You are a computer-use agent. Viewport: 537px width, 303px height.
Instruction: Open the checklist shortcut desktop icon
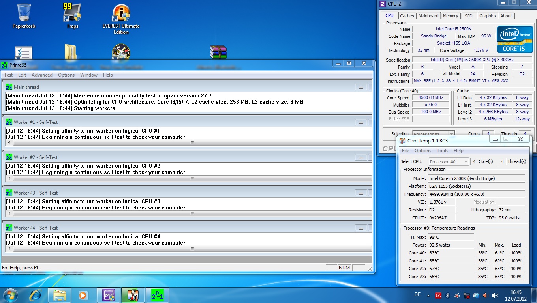click(x=24, y=52)
